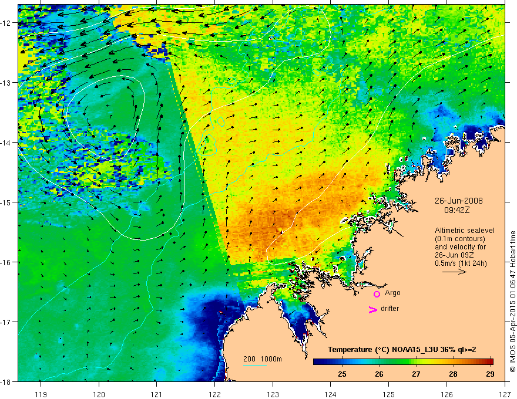Click longitude axis label 125
517x399 pixels.
pos(389,394)
